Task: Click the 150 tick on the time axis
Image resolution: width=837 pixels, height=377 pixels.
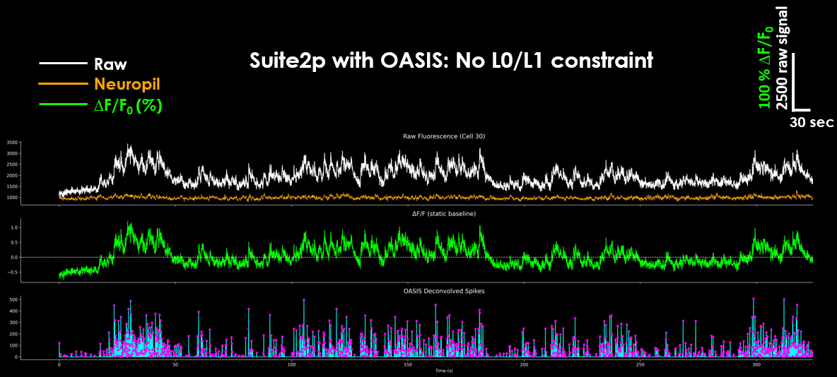Action: tap(408, 365)
